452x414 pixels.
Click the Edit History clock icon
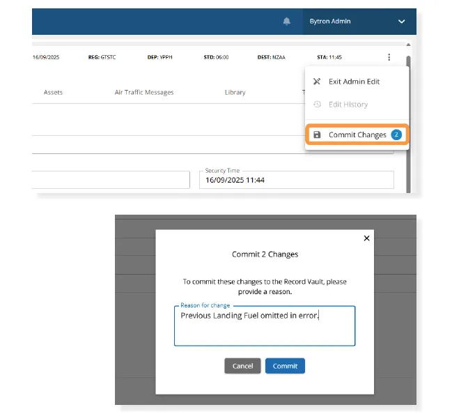click(317, 105)
